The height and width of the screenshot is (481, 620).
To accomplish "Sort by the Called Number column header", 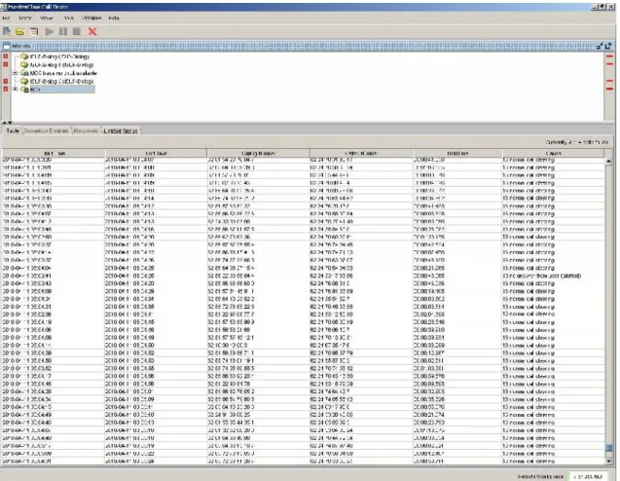I will tap(362, 153).
